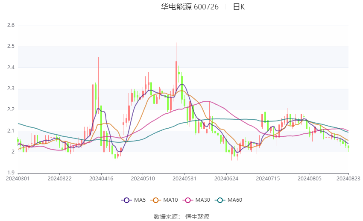Click the x-axis date label 20240416
Image resolution: width=363 pixels, height=221 pixels.
click(x=101, y=179)
